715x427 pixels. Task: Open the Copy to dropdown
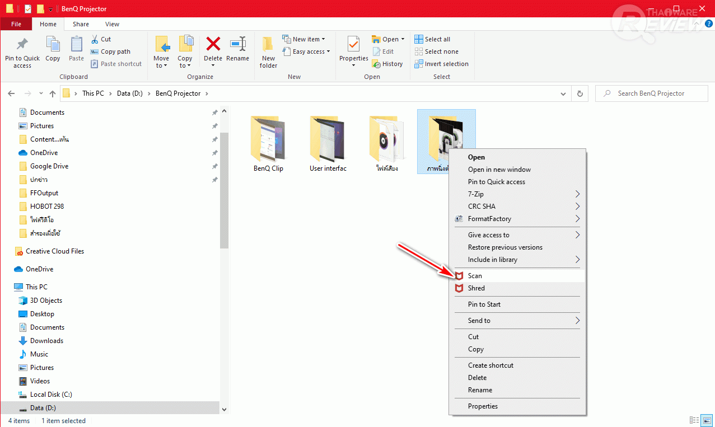pos(185,62)
